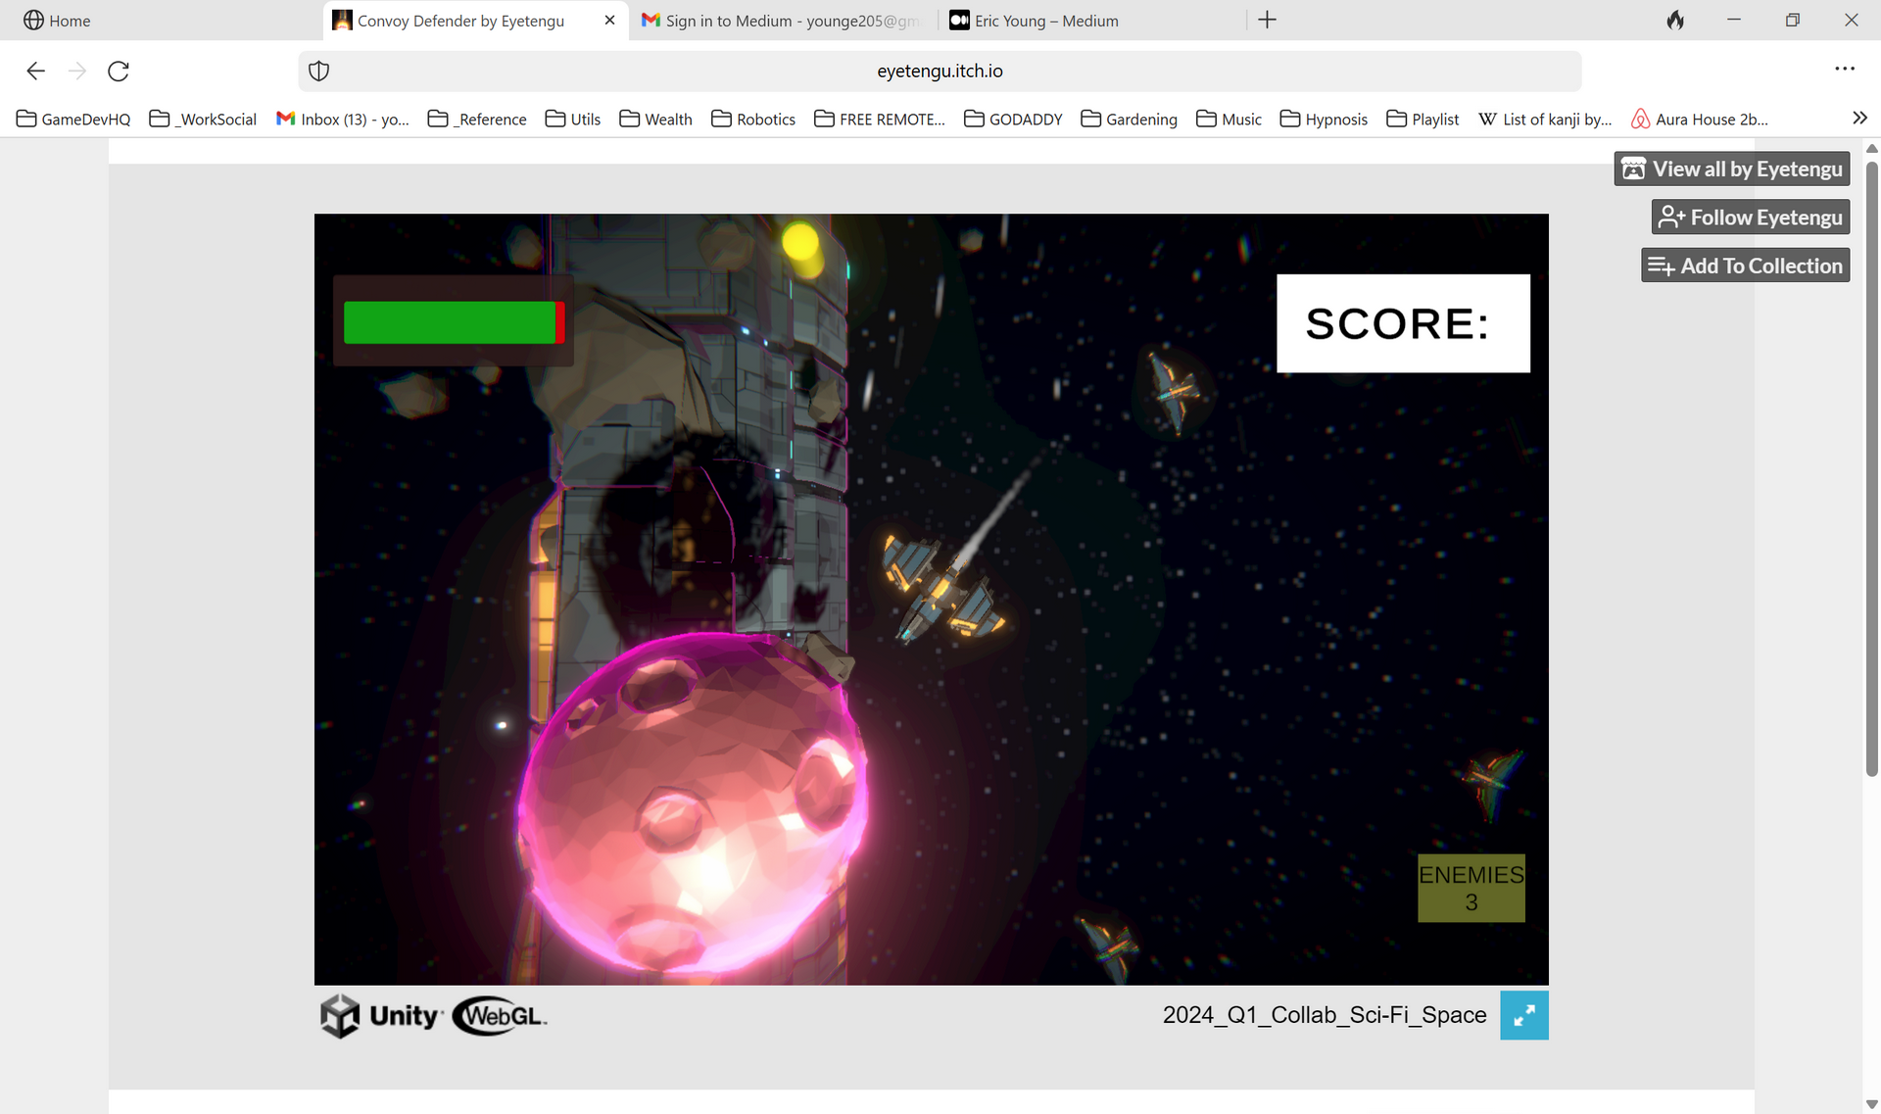Click the Follow Eyetengu button

pyautogui.click(x=1751, y=218)
